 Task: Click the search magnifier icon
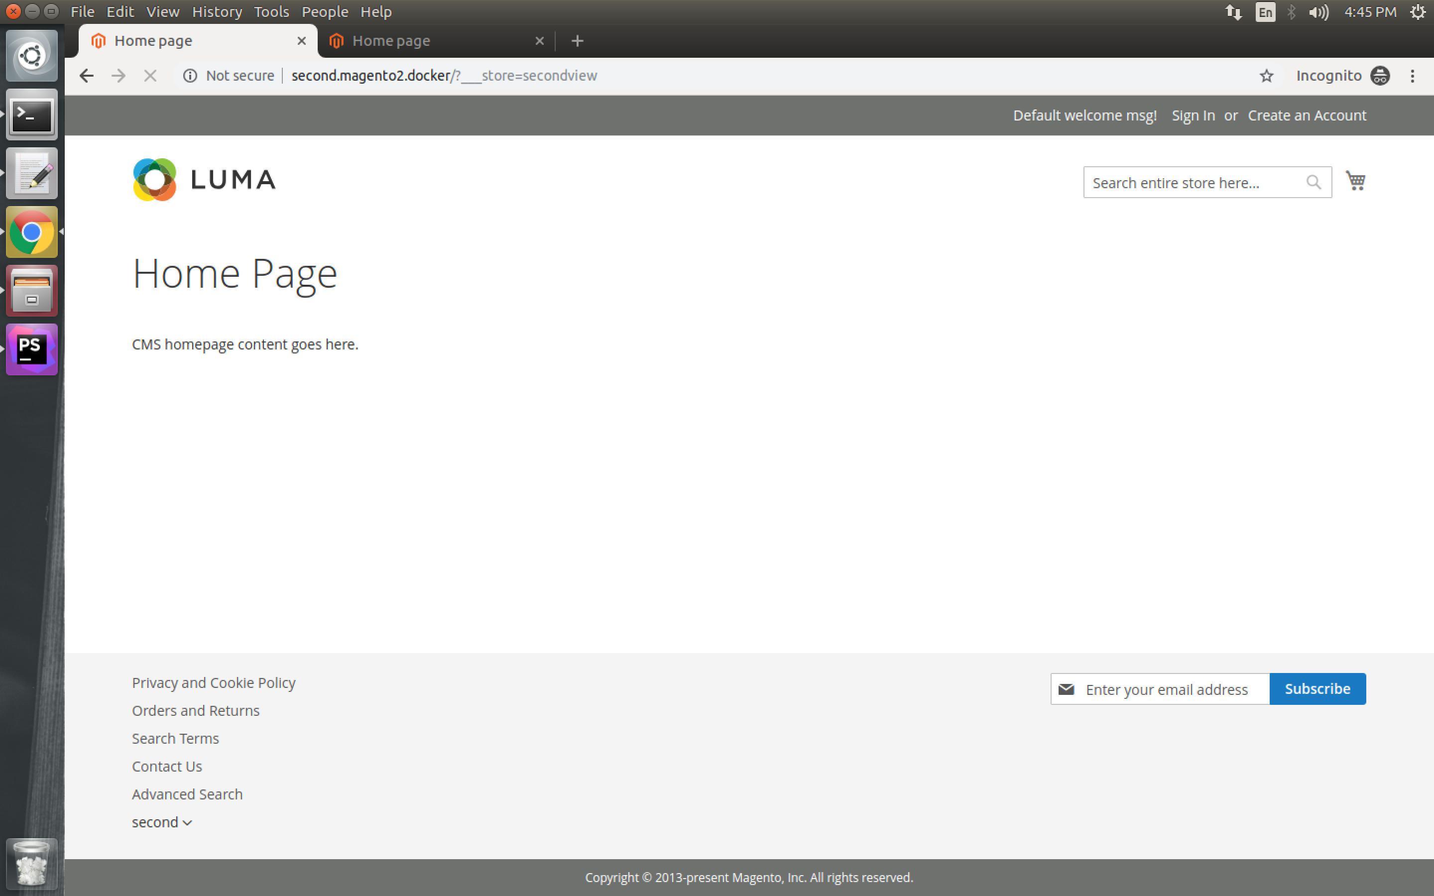point(1313,183)
